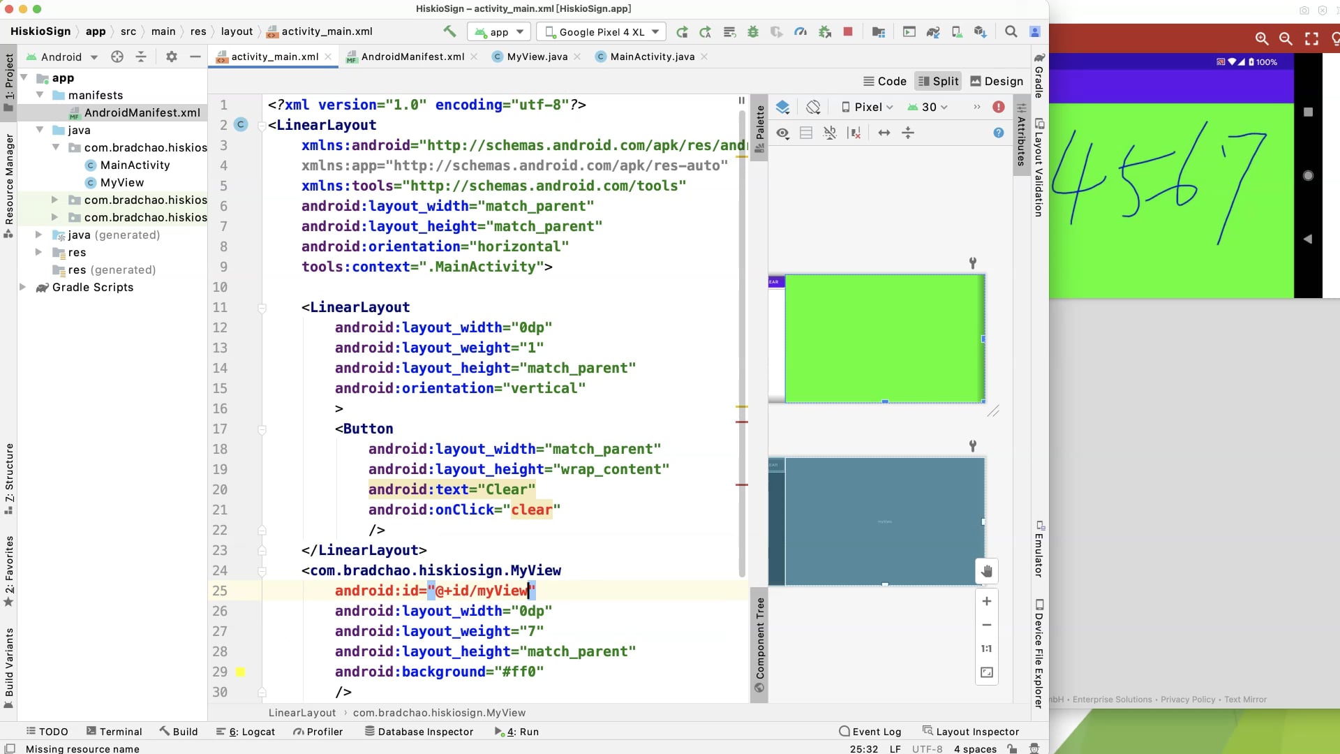Open the Profiler gauge icon in toolbar
This screenshot has height=754, width=1340.
(x=801, y=31)
